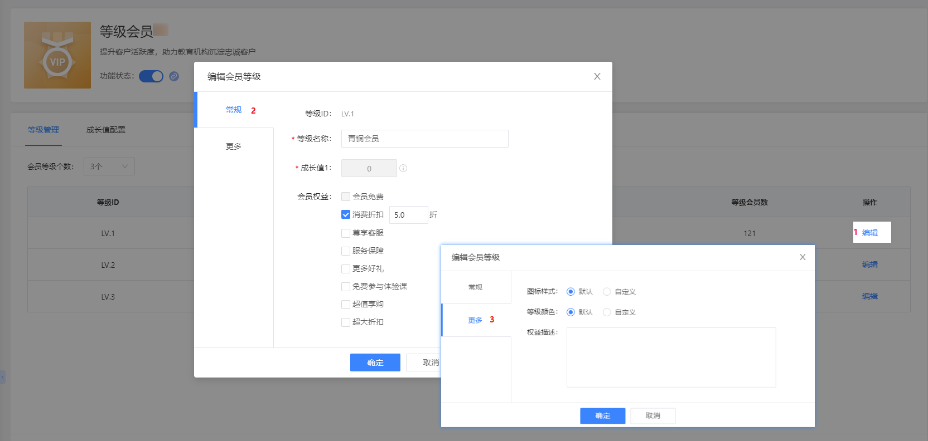Open the 会员等级个数 dropdown
The image size is (928, 441).
click(x=109, y=166)
